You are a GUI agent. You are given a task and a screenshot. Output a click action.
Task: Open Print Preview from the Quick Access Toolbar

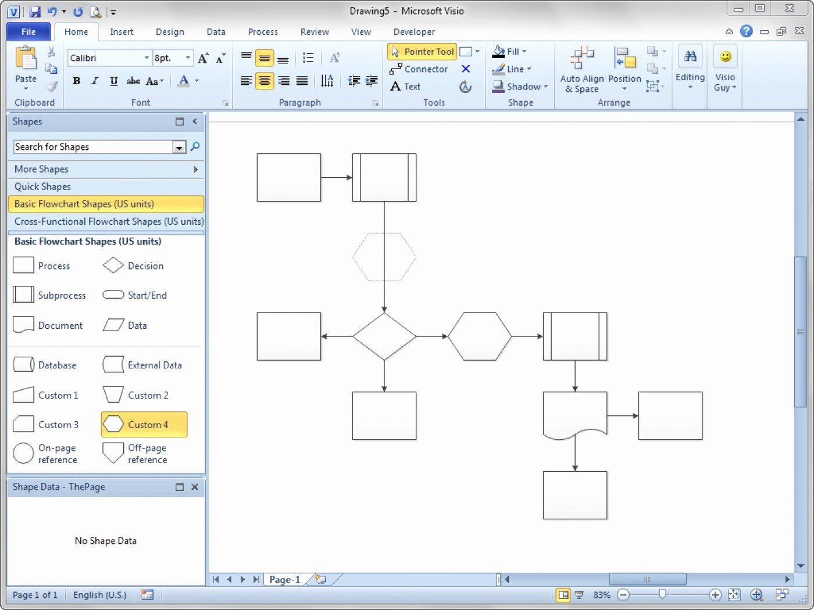(95, 11)
